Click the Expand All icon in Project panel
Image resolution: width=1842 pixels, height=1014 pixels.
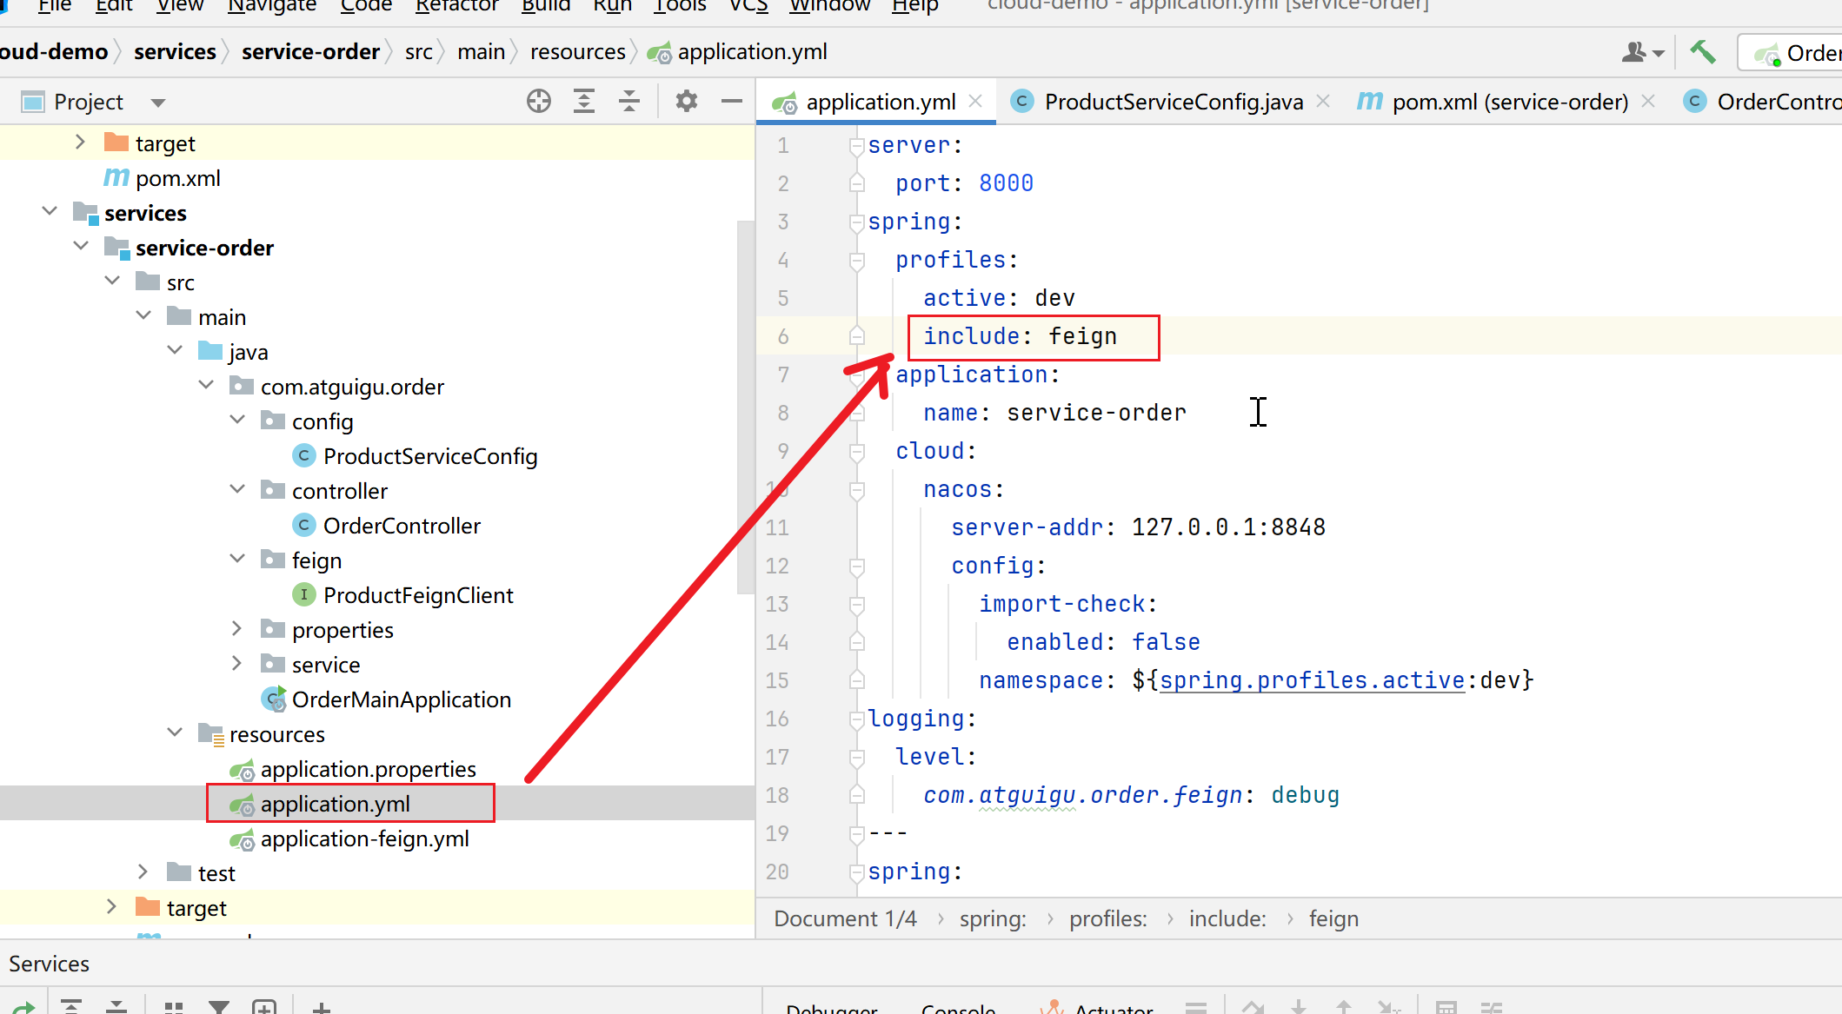[584, 102]
